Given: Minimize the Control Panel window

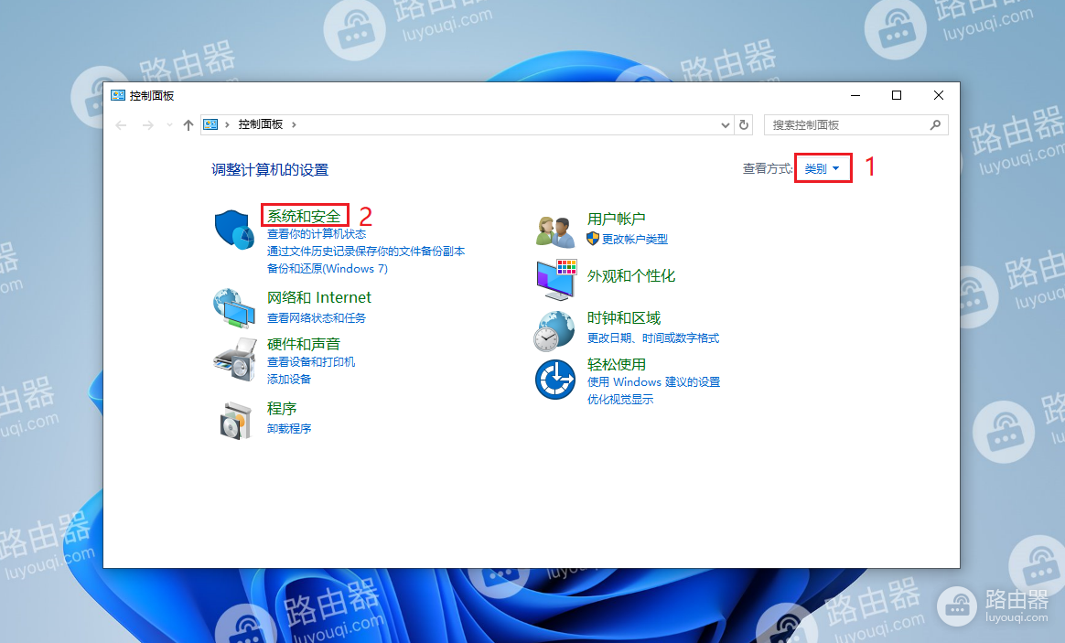Looking at the screenshot, I should click(855, 96).
